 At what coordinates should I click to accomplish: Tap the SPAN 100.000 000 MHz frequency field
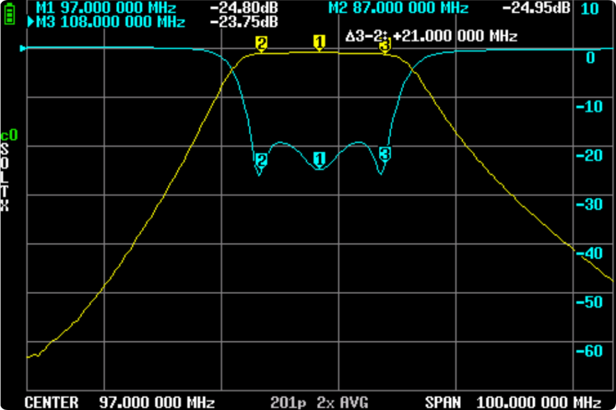pos(513,402)
